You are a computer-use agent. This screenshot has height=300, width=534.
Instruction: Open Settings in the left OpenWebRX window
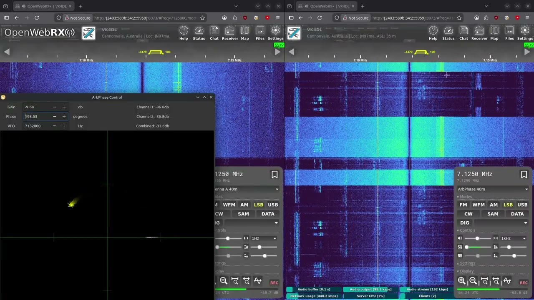pos(275,33)
